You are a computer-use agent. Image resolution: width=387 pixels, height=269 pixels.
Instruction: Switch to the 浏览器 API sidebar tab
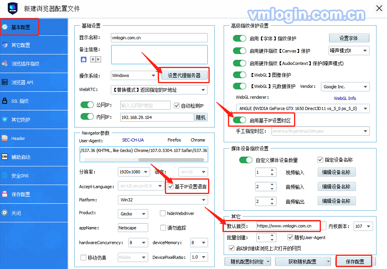pos(34,82)
